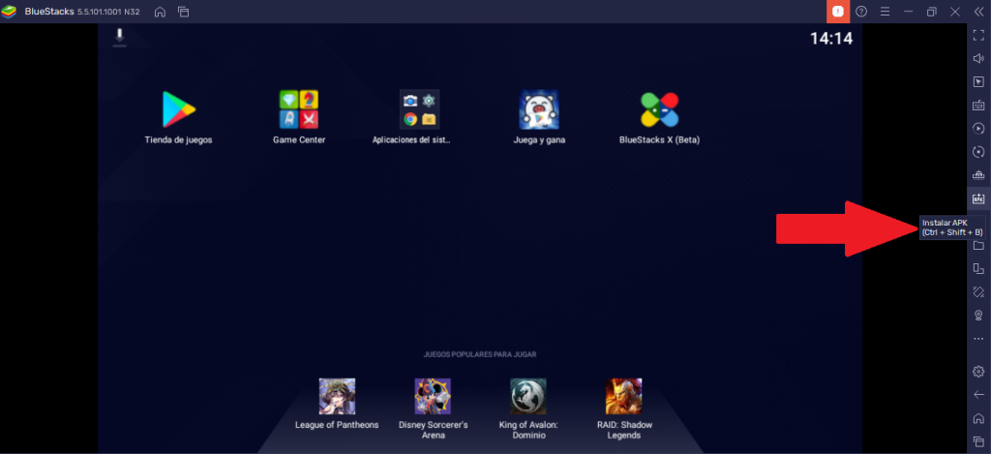Open the hamburger menu in title bar
The width and height of the screenshot is (991, 454).
pos(885,12)
